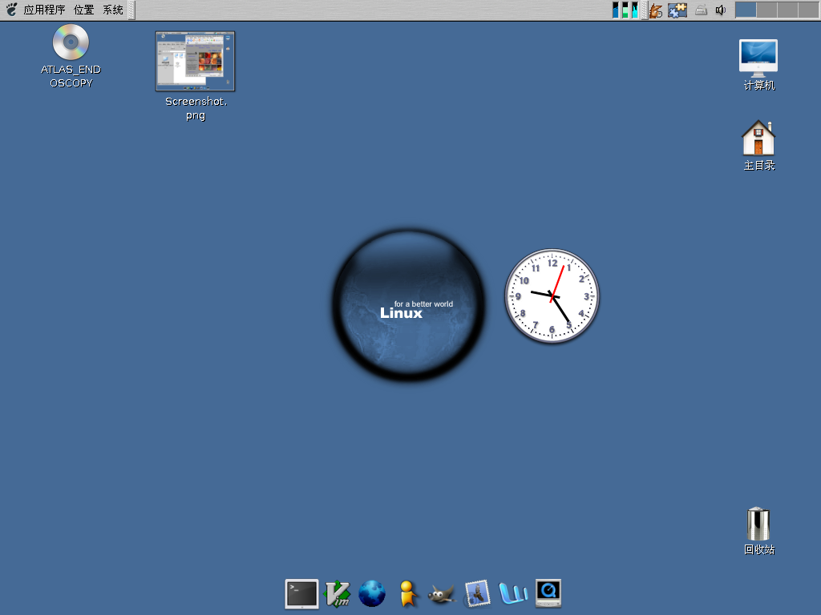Launch the yellow figure messenger icon
This screenshot has width=821, height=615.
click(x=407, y=594)
